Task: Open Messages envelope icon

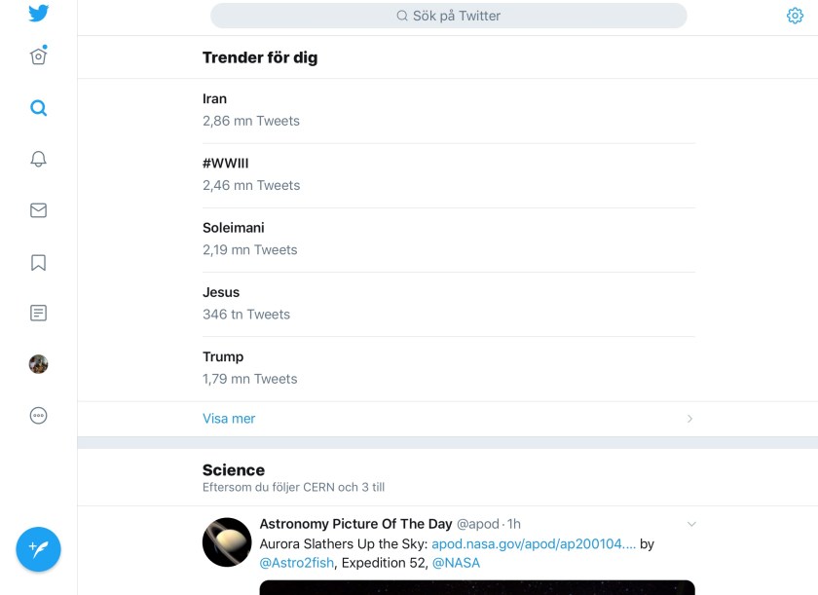Action: (x=38, y=210)
